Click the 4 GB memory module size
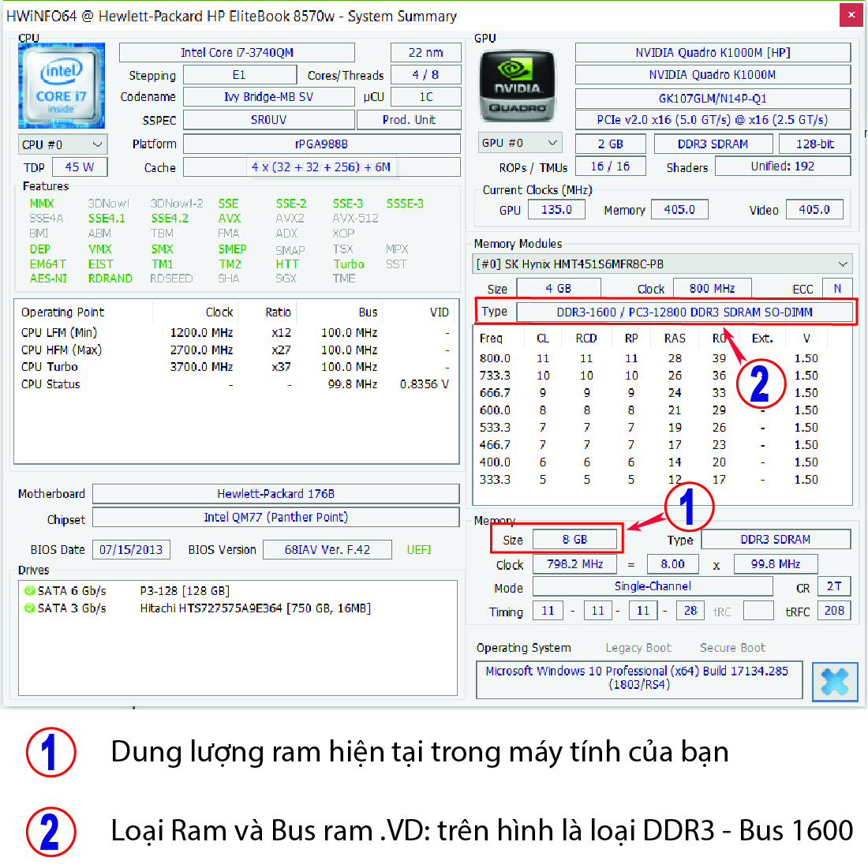Screen dimensions: 868x868 (x=559, y=288)
